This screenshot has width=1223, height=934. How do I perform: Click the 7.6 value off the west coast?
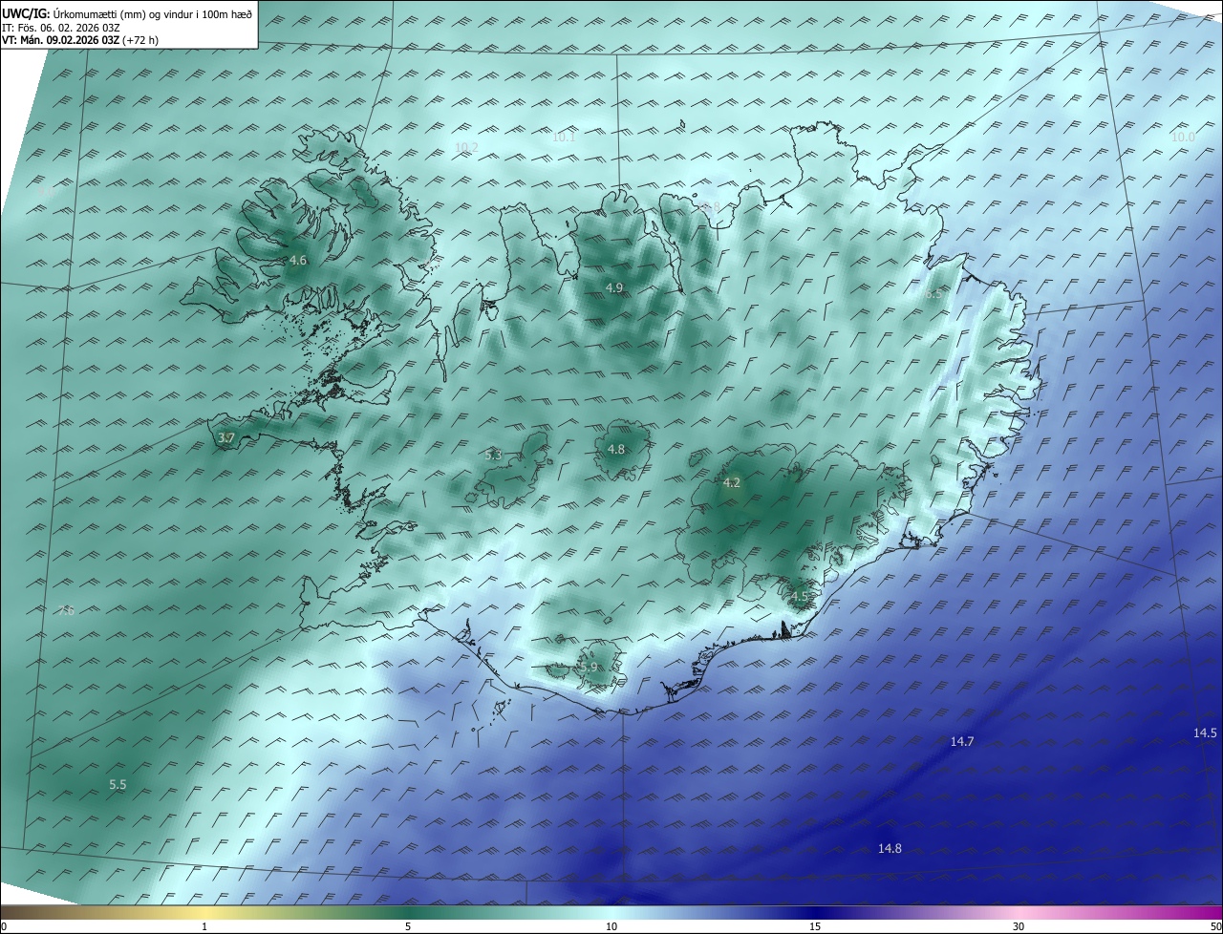click(65, 610)
